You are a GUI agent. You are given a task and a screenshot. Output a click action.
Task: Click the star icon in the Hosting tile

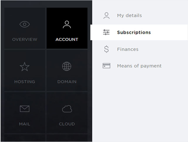coord(25,67)
